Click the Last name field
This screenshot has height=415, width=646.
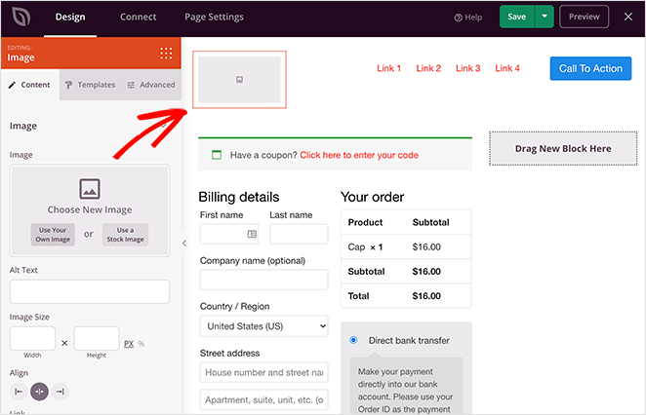pyautogui.click(x=299, y=234)
